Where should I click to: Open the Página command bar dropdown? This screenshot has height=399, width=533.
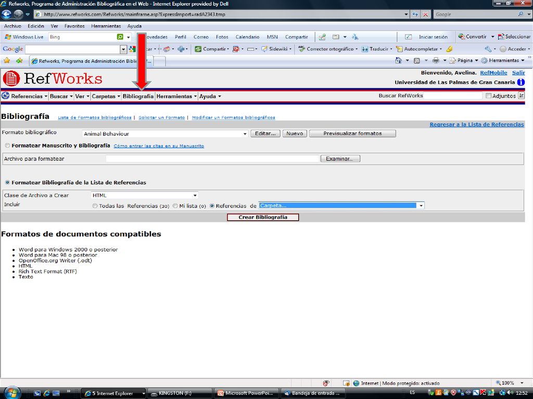[464, 60]
